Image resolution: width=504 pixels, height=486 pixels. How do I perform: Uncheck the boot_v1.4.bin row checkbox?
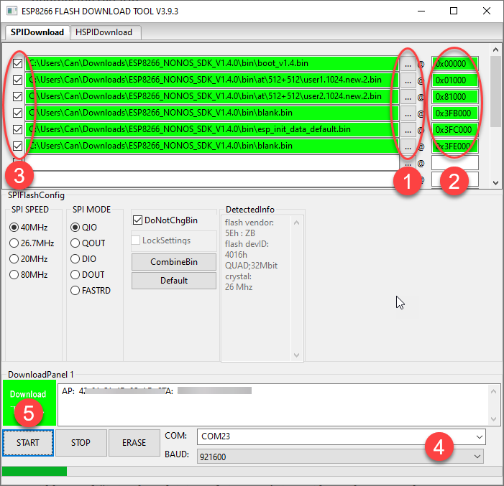[x=18, y=64]
